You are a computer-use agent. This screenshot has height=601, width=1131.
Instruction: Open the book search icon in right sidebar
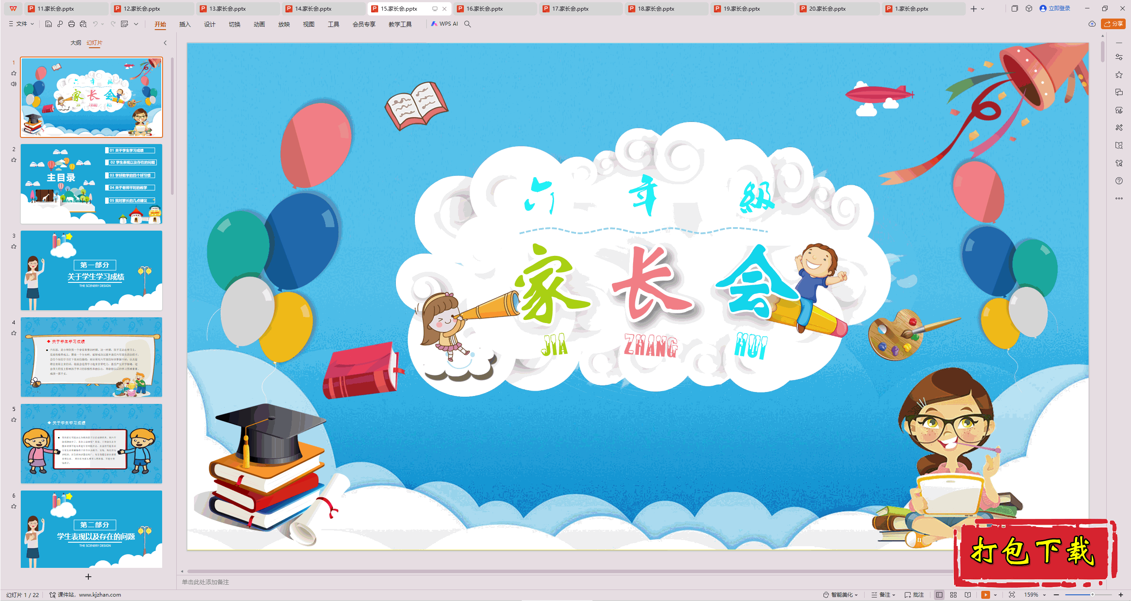point(1119,145)
